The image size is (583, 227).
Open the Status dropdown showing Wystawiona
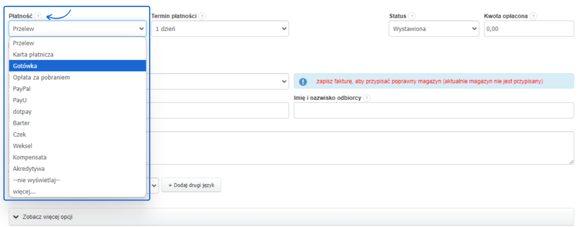(434, 29)
